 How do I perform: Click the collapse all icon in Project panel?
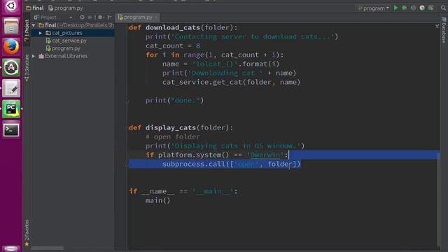click(x=90, y=17)
